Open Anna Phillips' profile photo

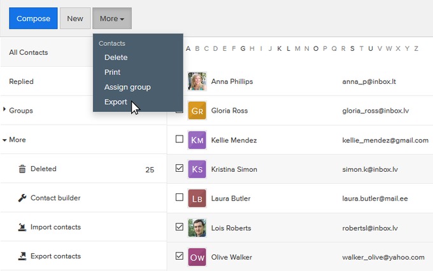coord(197,81)
